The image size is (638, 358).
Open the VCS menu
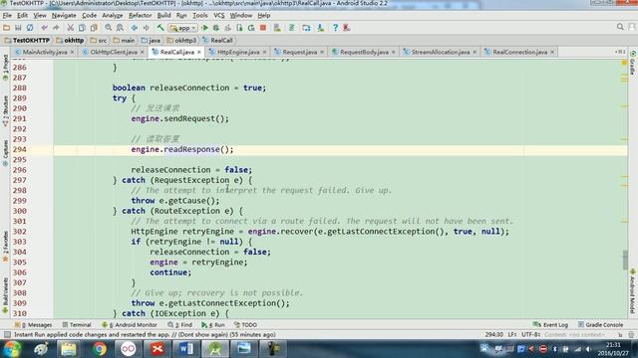pos(219,16)
